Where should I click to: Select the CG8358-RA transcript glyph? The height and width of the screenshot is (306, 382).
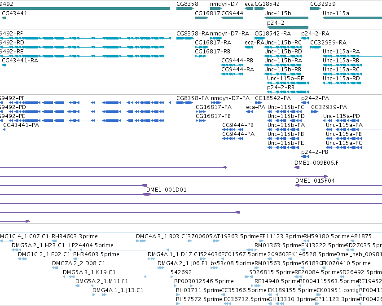tap(184, 38)
